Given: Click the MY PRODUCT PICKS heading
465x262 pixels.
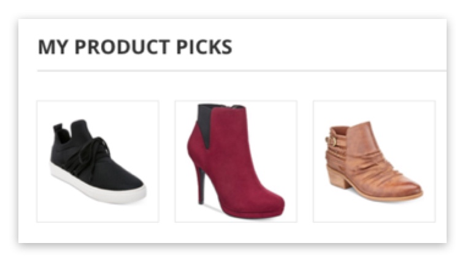Looking at the screenshot, I should [x=135, y=47].
